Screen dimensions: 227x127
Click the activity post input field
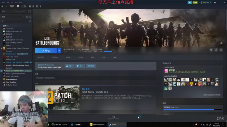click(x=96, y=78)
